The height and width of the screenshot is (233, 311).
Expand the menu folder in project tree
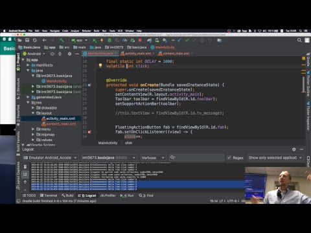tap(33, 129)
